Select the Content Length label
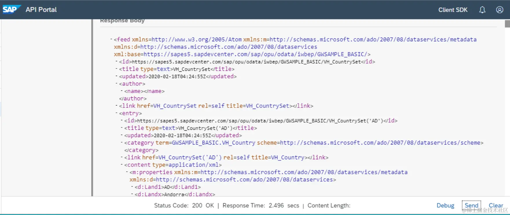 (x=329, y=205)
